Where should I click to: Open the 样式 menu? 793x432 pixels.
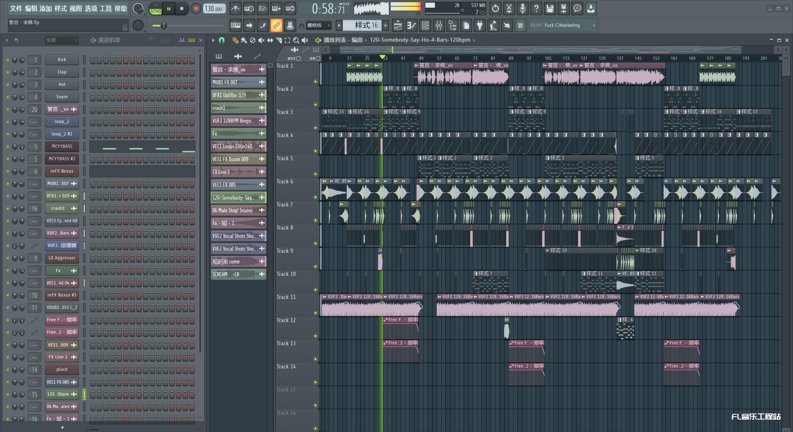(61, 9)
